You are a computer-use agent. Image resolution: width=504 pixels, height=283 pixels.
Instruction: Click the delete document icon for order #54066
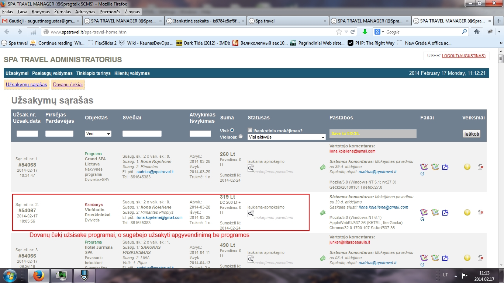point(480,258)
